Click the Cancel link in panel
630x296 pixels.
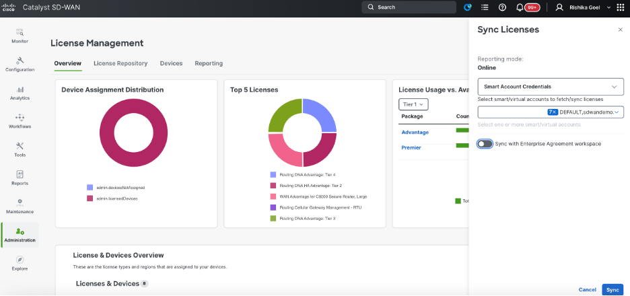587,289
